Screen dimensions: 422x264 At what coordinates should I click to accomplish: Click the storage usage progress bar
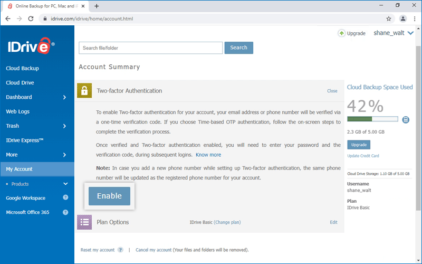coord(372,119)
